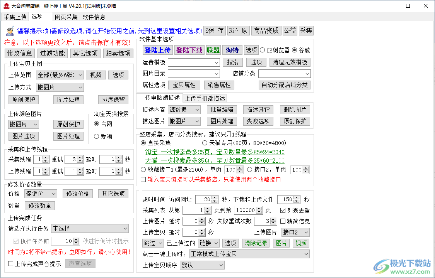Click the 修改数量 button
Image resolution: width=435 pixels, height=278 pixels.
pos(40,206)
